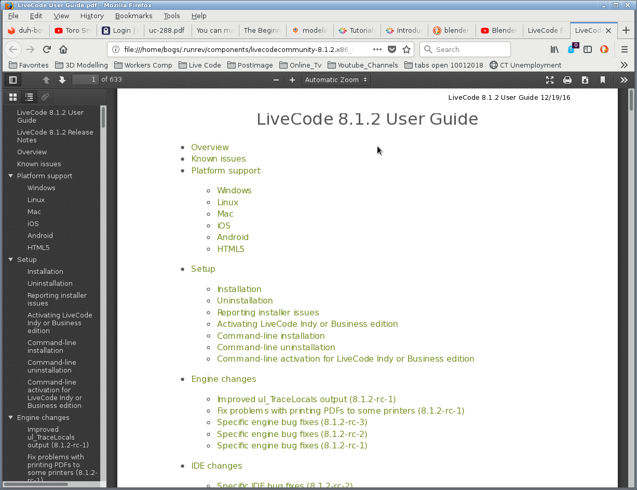
Task: Collapse Platform support in outline
Action: point(10,176)
